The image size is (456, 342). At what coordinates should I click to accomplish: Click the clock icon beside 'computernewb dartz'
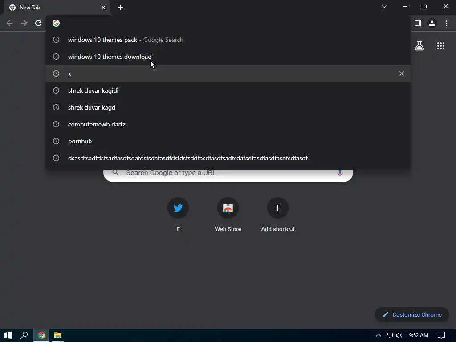pos(56,124)
